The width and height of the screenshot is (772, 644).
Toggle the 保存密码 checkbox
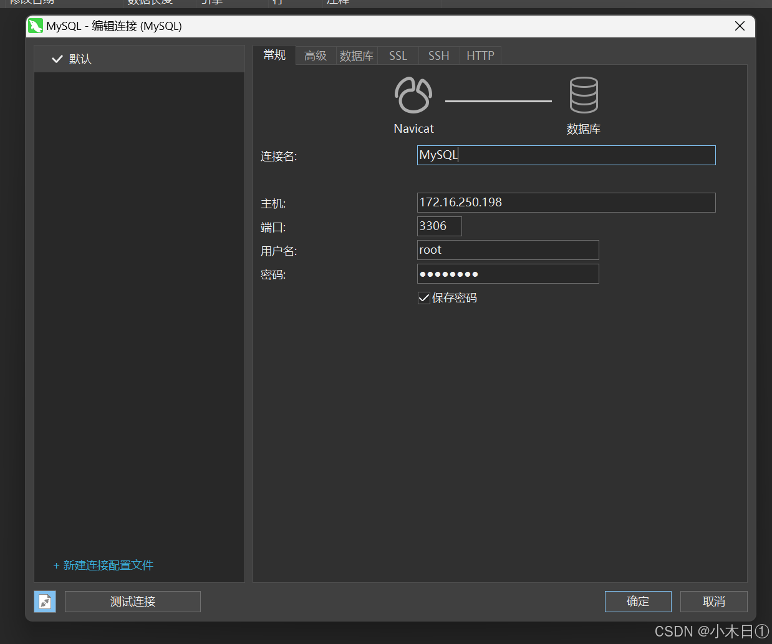tap(424, 298)
